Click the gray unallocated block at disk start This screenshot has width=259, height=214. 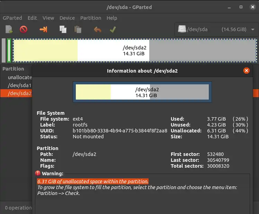pyautogui.click(x=3, y=50)
